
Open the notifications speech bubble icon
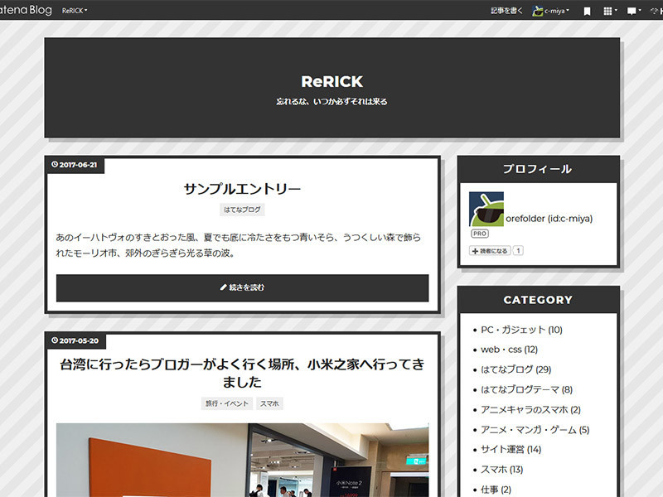coord(633,11)
